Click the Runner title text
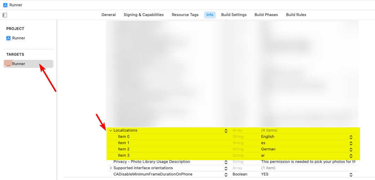The image size is (375, 180). pos(16,5)
